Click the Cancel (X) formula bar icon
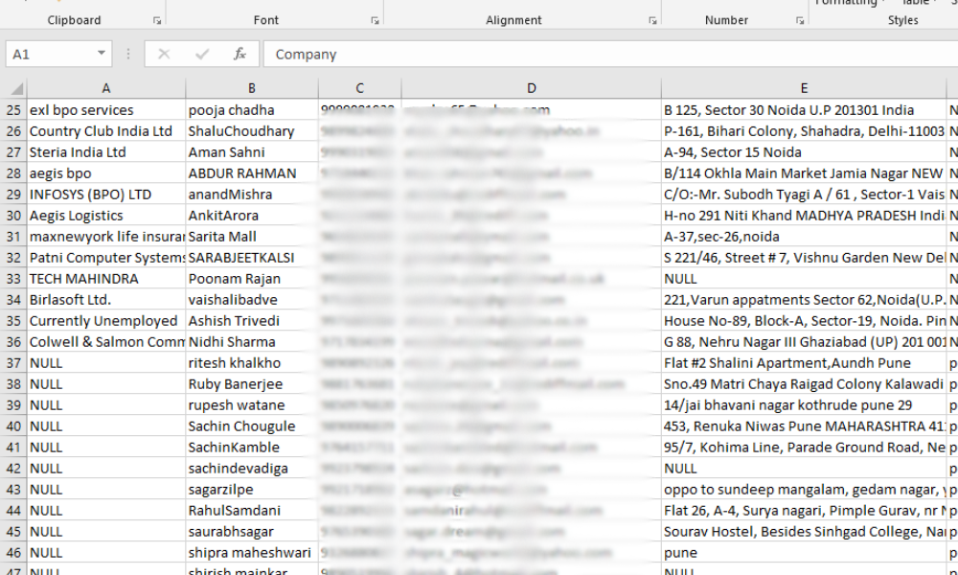Viewport: 958px width, 575px height. click(x=164, y=55)
